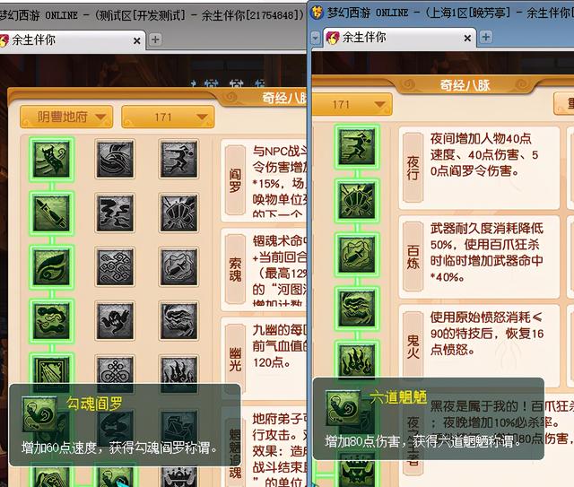This screenshot has height=487, width=574.
Task: Click the 夜行 skill label
Action: 413,168
